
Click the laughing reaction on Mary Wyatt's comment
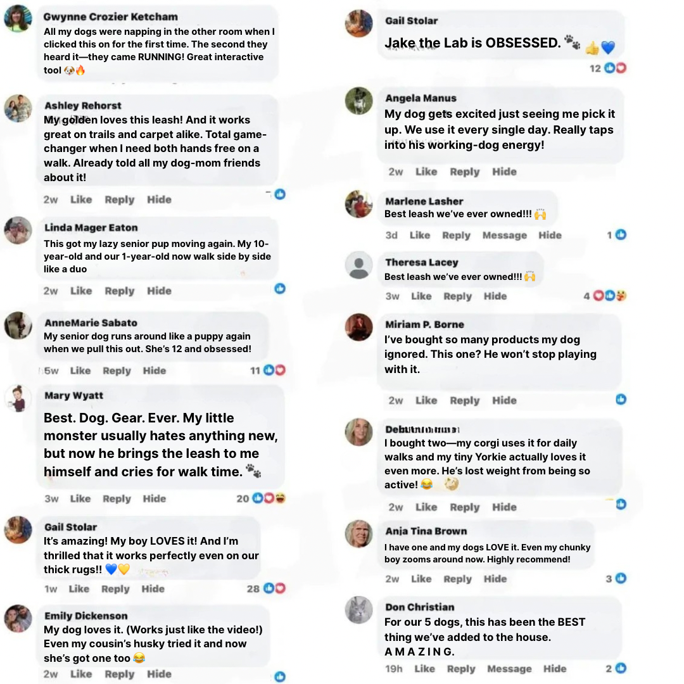pos(281,498)
